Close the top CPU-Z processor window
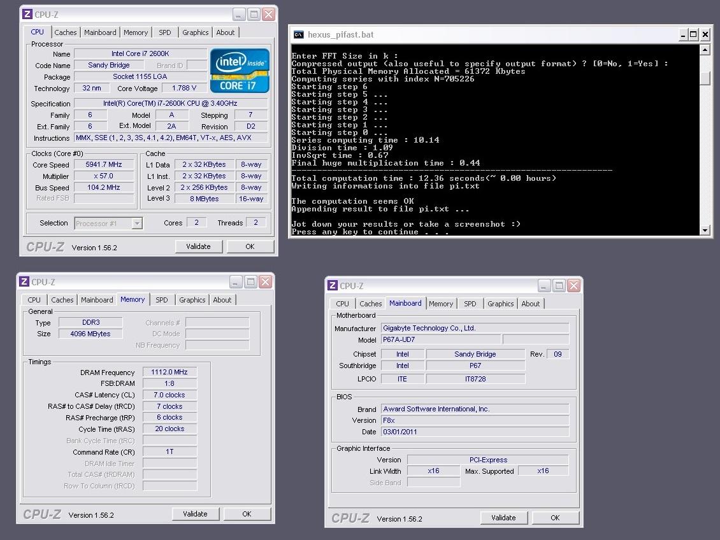The image size is (720, 540). 268,14
